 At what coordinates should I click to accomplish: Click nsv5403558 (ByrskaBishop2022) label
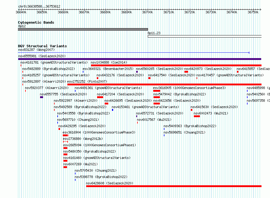pyautogui.click(x=83, y=113)
